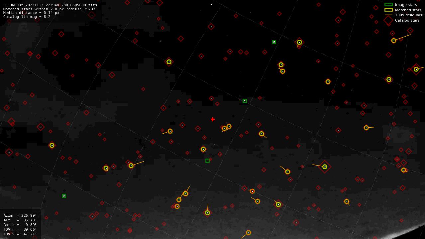Click the red diamond Catalog stars legend icon
The width and height of the screenshot is (425, 239).
388,20
